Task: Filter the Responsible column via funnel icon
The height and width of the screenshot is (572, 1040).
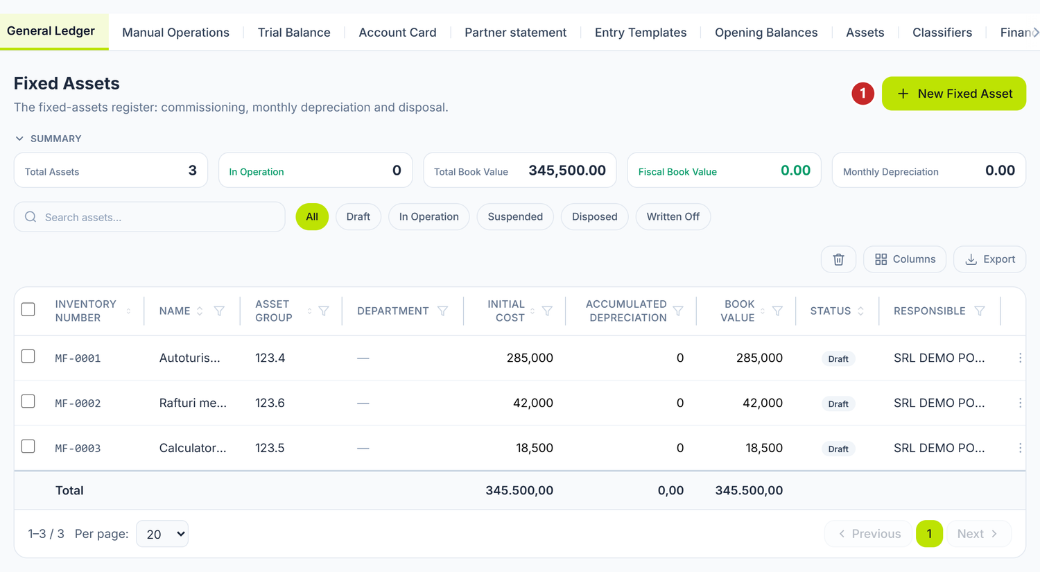Action: coord(980,311)
